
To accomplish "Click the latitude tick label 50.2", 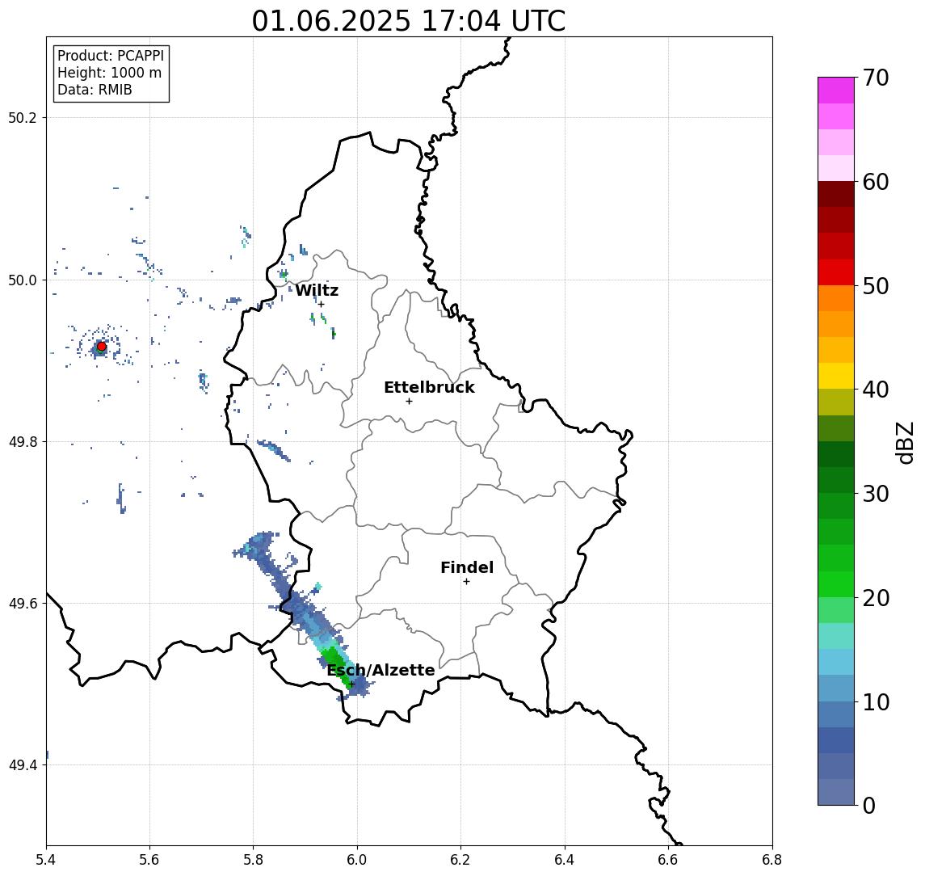I will point(22,117).
